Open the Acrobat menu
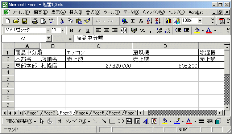This screenshot has width=232, height=134. point(196,12)
